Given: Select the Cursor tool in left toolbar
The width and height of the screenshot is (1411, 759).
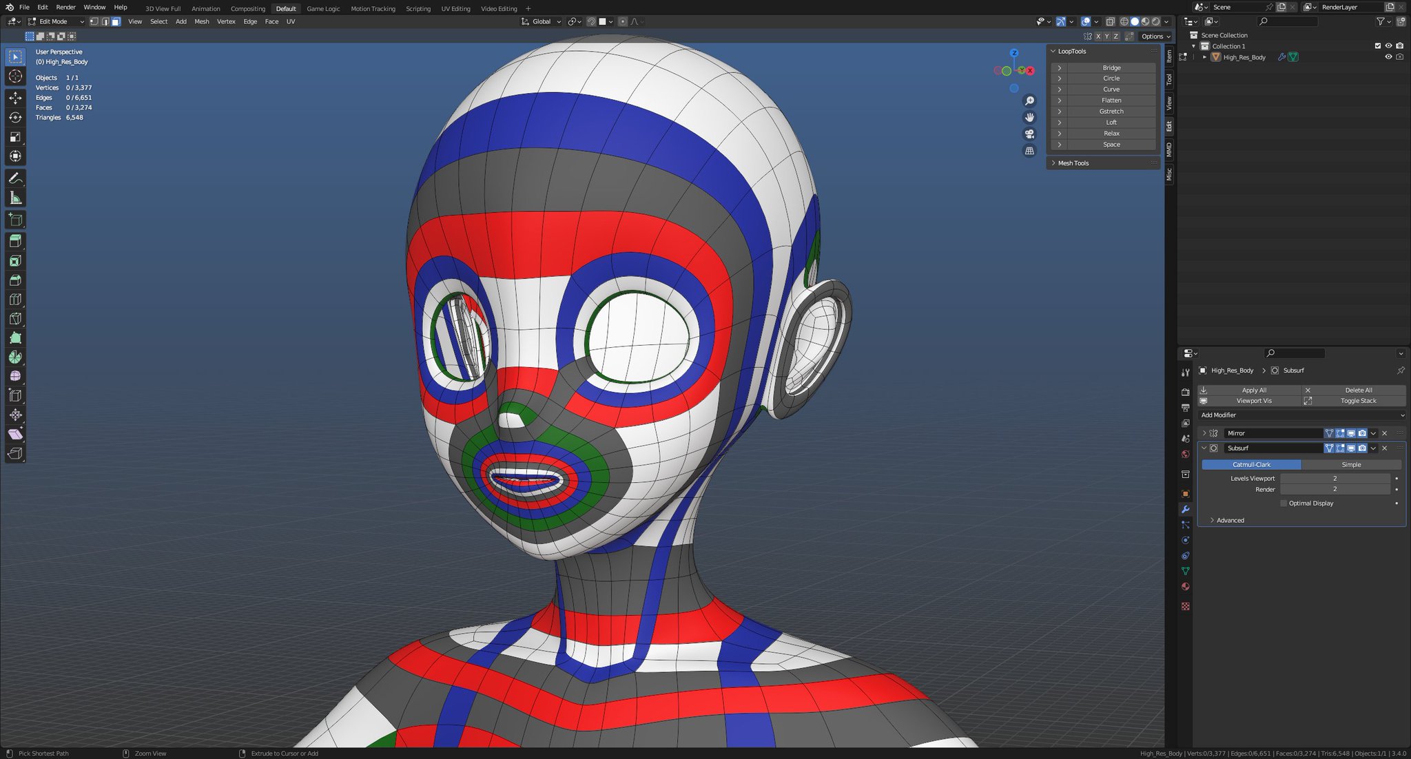Looking at the screenshot, I should pos(15,76).
